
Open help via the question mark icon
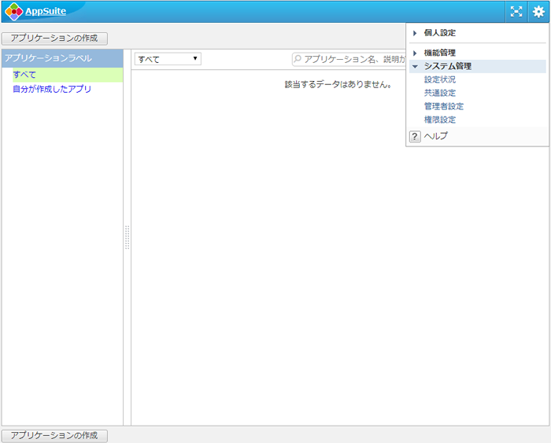[x=415, y=136]
